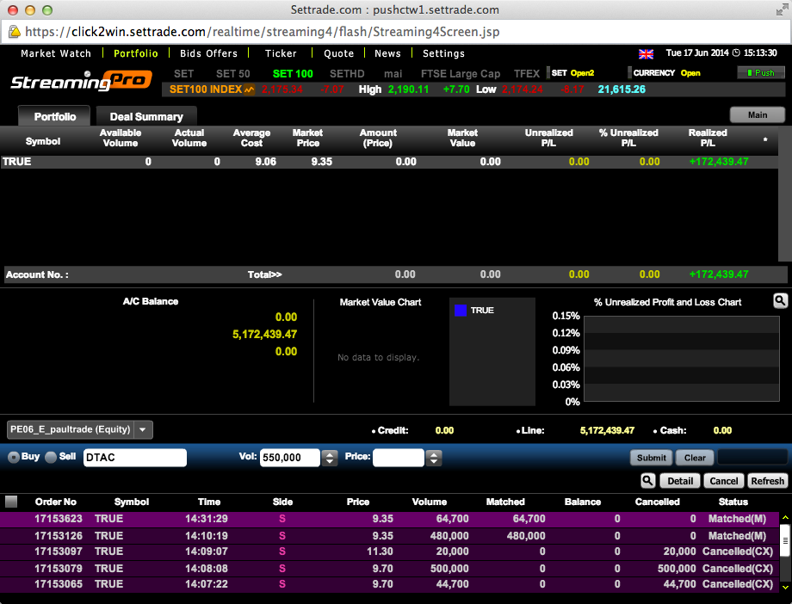Screen dimensions: 792x604
Task: Click the Vol field showing 550,000
Action: tap(290, 458)
